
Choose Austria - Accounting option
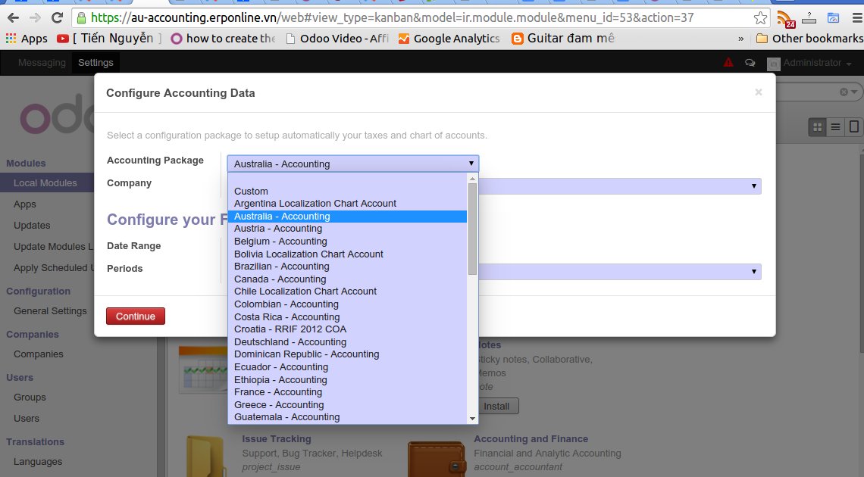coord(348,229)
